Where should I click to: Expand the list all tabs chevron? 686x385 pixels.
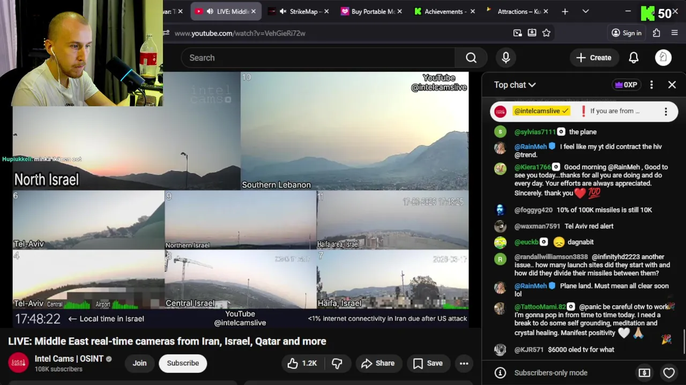click(585, 11)
